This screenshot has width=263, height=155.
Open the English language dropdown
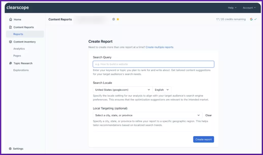click(162, 90)
